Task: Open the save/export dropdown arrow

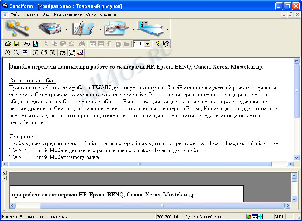Action: 167,29
